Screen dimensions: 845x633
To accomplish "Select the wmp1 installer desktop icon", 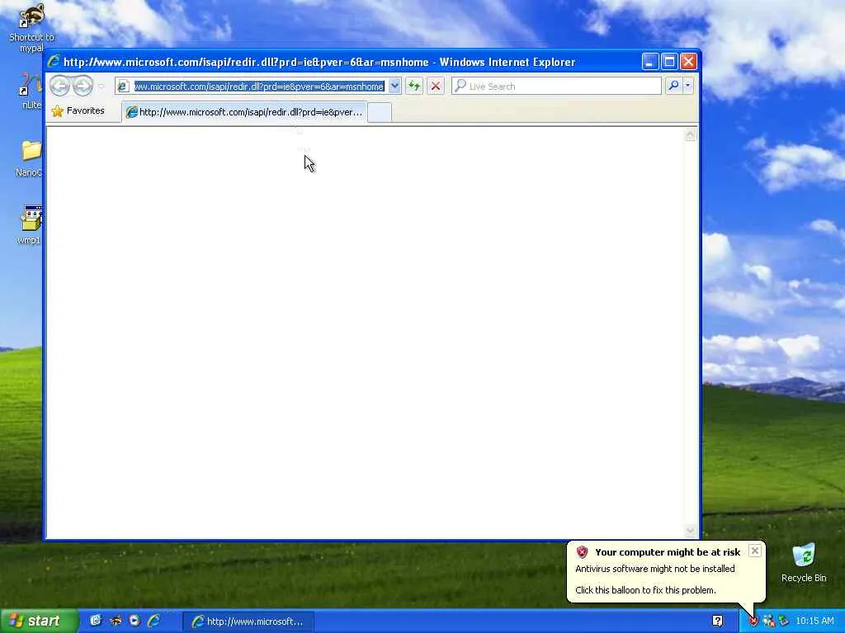I will point(31,225).
